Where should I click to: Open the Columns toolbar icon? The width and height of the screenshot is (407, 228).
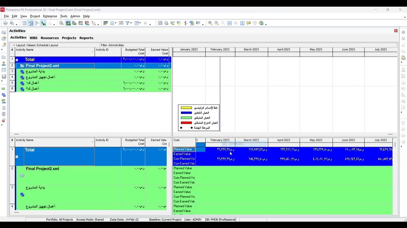point(112,23)
